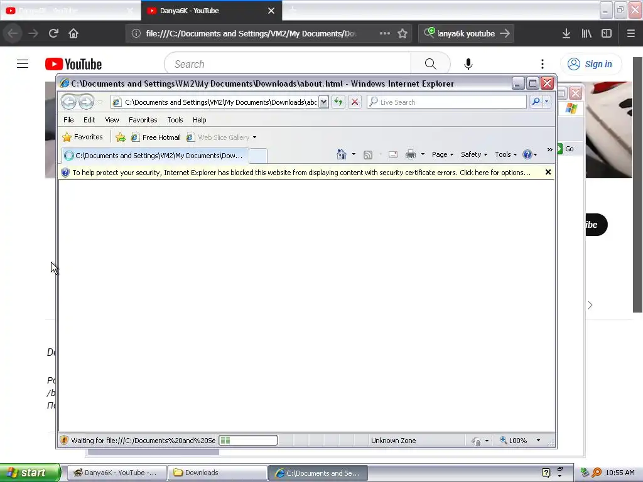Viewport: 643px width, 482px height.
Task: Click the YouTube logo
Action: pyautogui.click(x=73, y=64)
